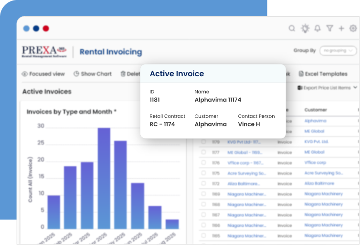Open the lightbulb ideas icon

(x=305, y=28)
